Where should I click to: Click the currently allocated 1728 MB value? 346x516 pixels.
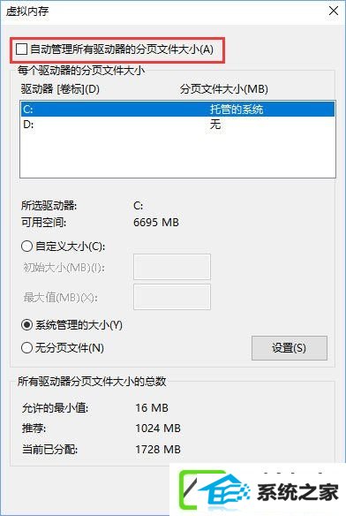(x=158, y=449)
